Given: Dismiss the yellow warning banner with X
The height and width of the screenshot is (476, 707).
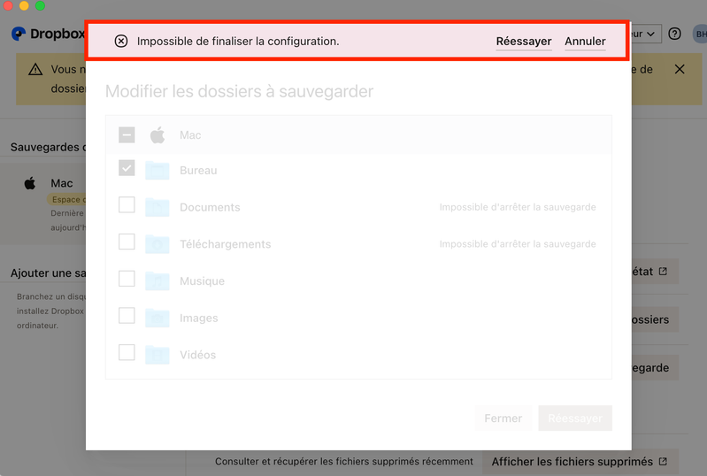Looking at the screenshot, I should click(x=680, y=69).
